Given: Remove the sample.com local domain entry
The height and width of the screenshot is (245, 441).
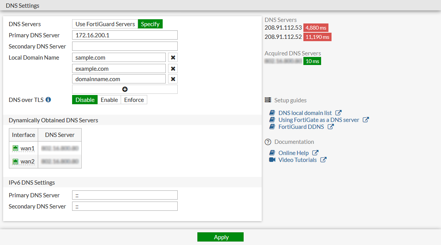Looking at the screenshot, I should [173, 58].
